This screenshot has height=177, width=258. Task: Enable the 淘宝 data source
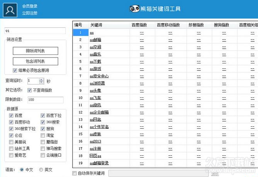click(43, 136)
